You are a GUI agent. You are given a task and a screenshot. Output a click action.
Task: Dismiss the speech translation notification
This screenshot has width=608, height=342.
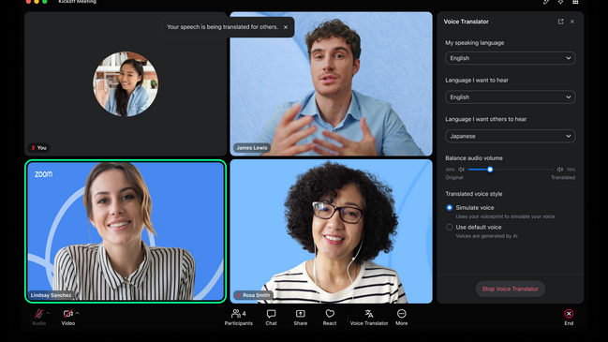(x=286, y=27)
